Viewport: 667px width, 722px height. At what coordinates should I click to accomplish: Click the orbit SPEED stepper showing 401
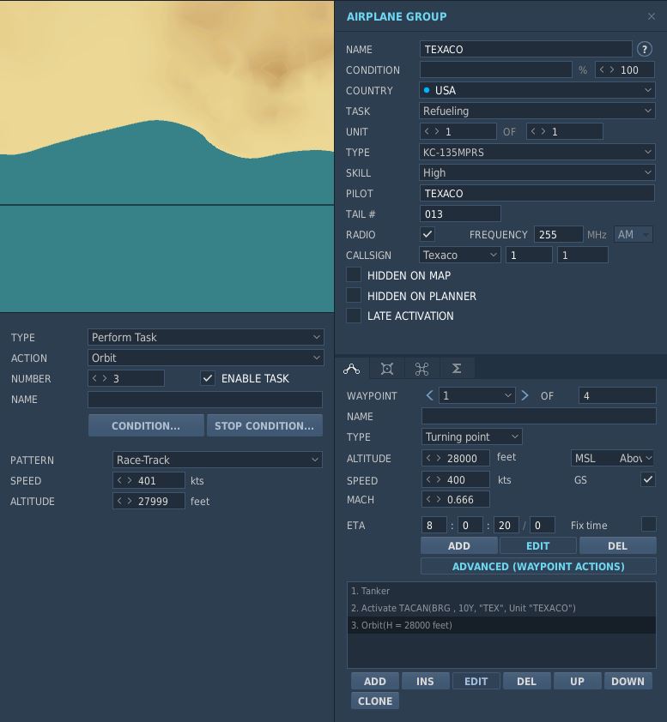[x=149, y=480]
